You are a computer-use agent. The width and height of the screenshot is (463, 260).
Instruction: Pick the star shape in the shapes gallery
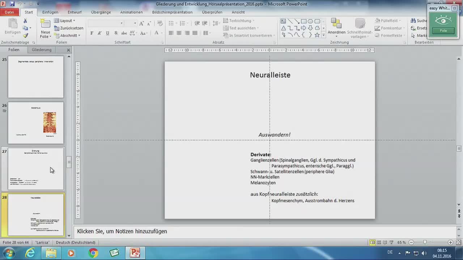click(317, 35)
